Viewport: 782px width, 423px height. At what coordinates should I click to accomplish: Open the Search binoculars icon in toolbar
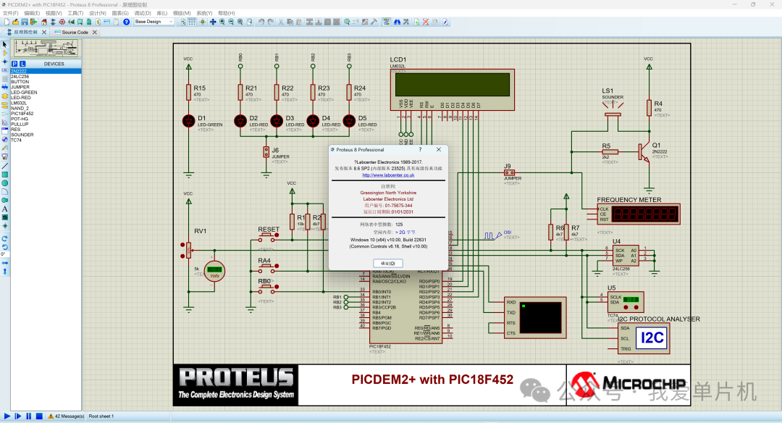click(x=397, y=22)
